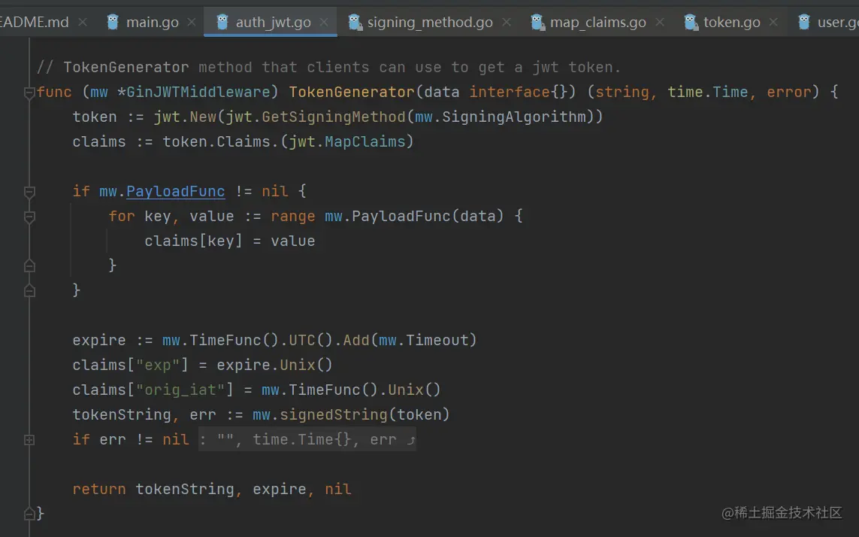Collapse the 'if mw.PayloadFunc' block fold marker
Viewport: 859px width, 537px height.
click(x=29, y=192)
